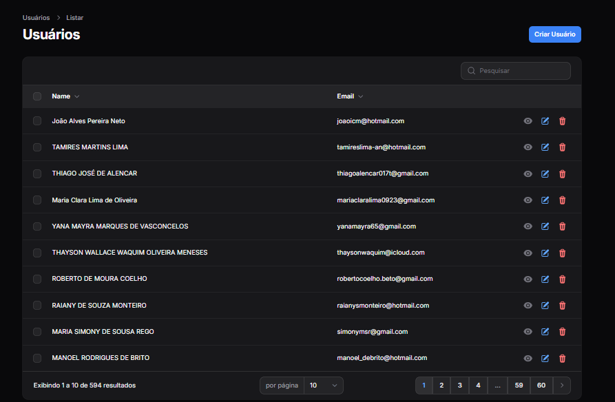Image resolution: width=615 pixels, height=402 pixels.
Task: Check the box for THAYSON WALLACE WAQUIM OLIVEIRA MENESES
Action: 37,253
